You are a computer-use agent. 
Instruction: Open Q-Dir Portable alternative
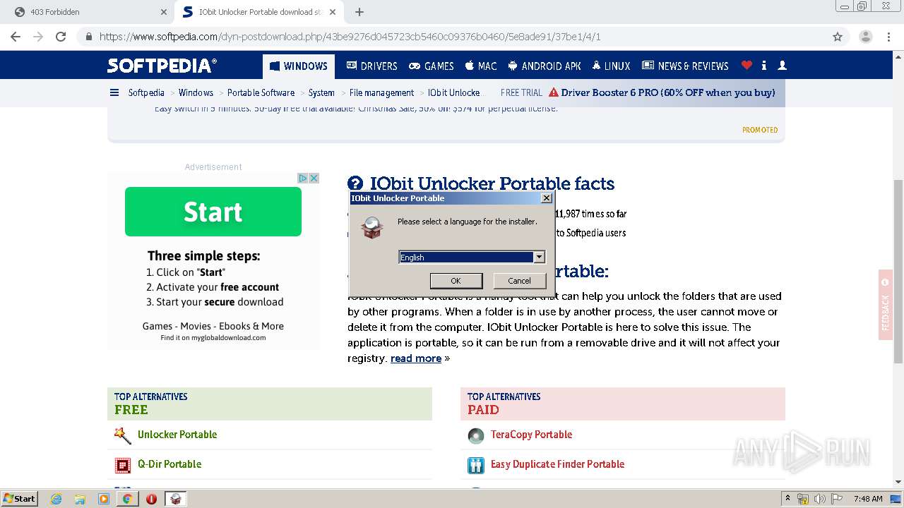(x=169, y=464)
